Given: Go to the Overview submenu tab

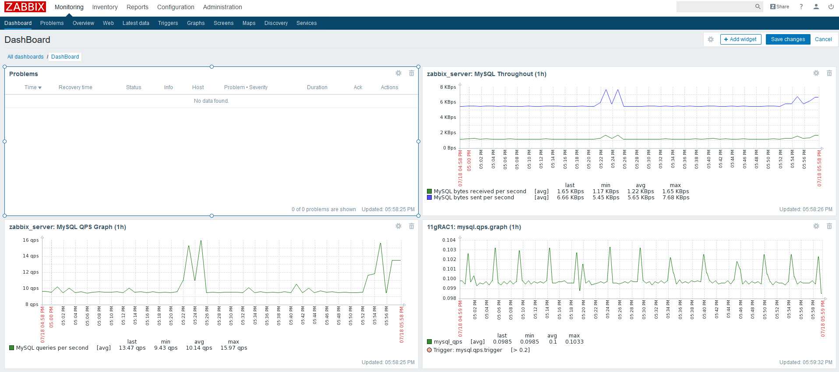Looking at the screenshot, I should pyautogui.click(x=83, y=23).
